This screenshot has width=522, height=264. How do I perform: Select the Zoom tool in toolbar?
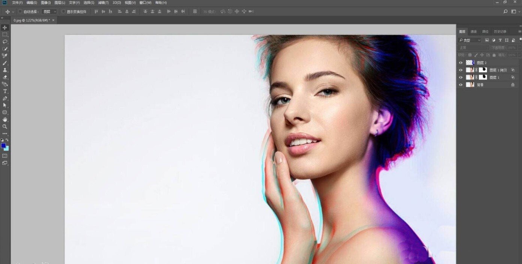tap(5, 127)
